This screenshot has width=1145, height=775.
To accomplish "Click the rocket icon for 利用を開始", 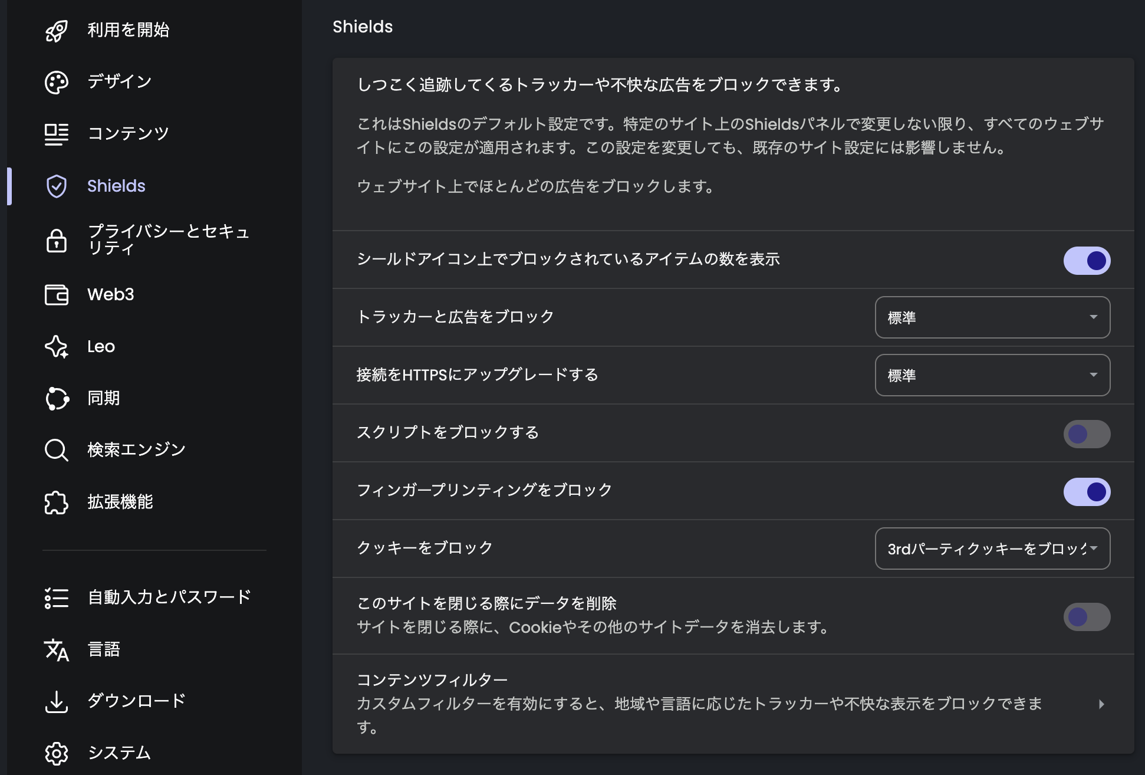I will [57, 31].
